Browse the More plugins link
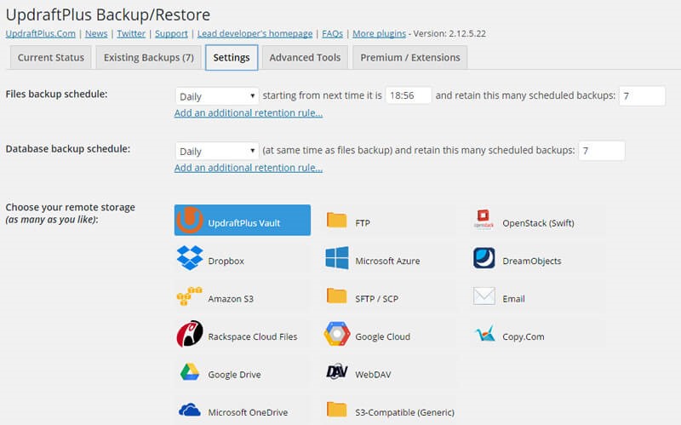Viewport: 681px width, 425px height. 379,34
